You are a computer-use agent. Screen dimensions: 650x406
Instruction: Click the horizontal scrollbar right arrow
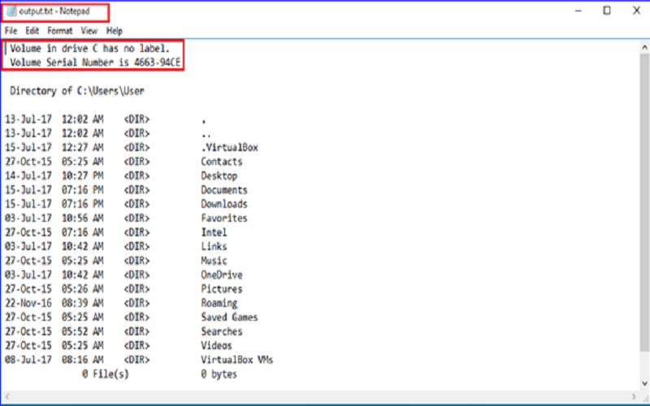(634, 396)
